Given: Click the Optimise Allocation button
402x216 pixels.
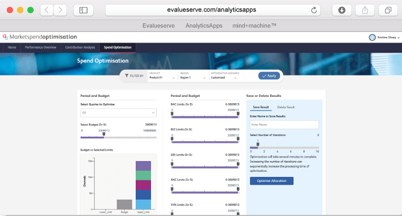Looking at the screenshot, I should pyautogui.click(x=271, y=181).
